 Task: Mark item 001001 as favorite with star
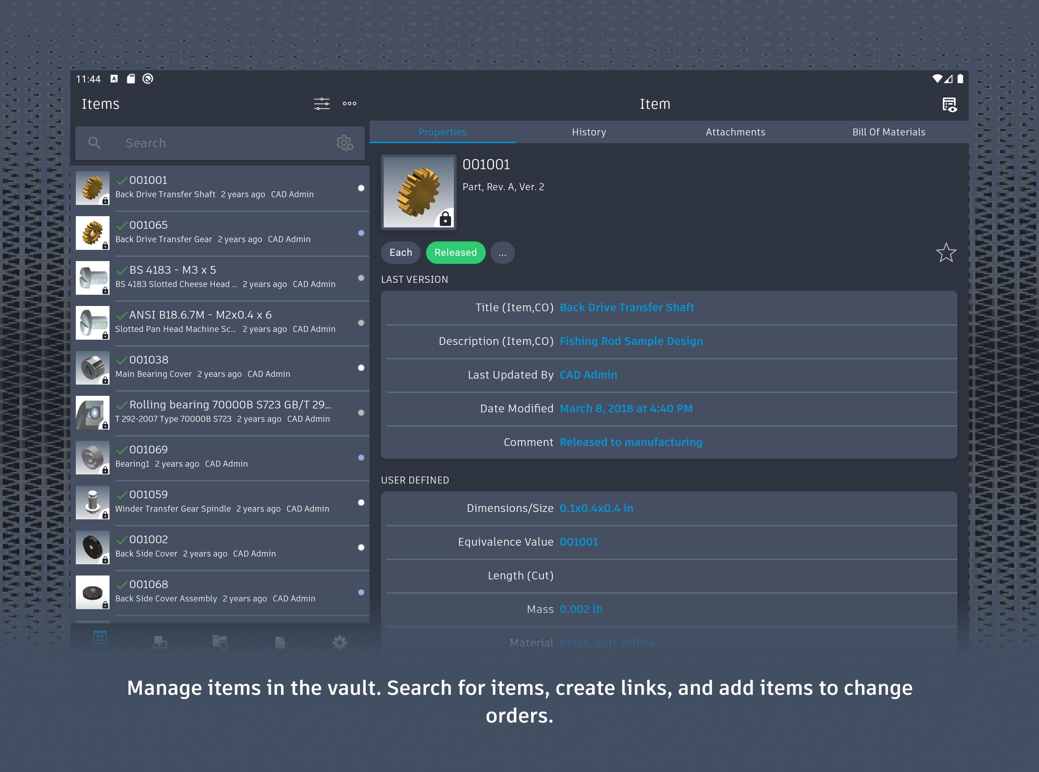[x=946, y=253]
